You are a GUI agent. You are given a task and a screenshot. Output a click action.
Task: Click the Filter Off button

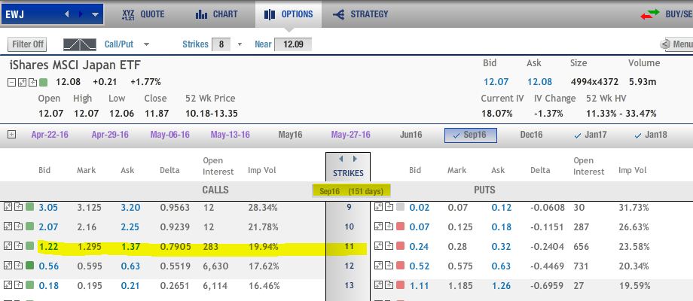point(27,44)
